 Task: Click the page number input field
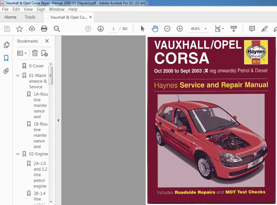pyautogui.click(x=113, y=29)
